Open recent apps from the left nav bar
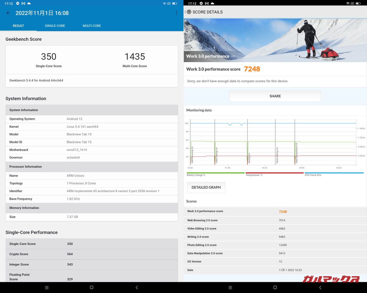 pyautogui.click(x=47, y=287)
